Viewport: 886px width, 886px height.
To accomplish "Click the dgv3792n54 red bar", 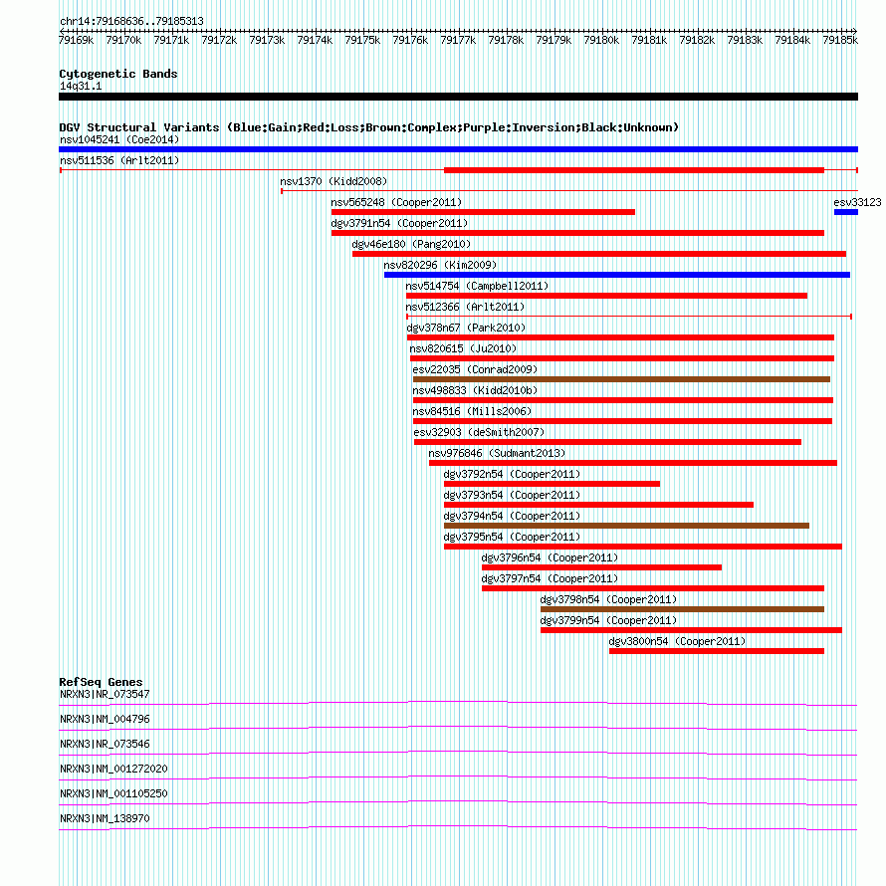I will pos(552,484).
